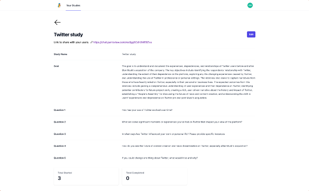Image resolution: width=309 pixels, height=191 pixels.
Task: Go back using the left arrow
Action: point(57,23)
